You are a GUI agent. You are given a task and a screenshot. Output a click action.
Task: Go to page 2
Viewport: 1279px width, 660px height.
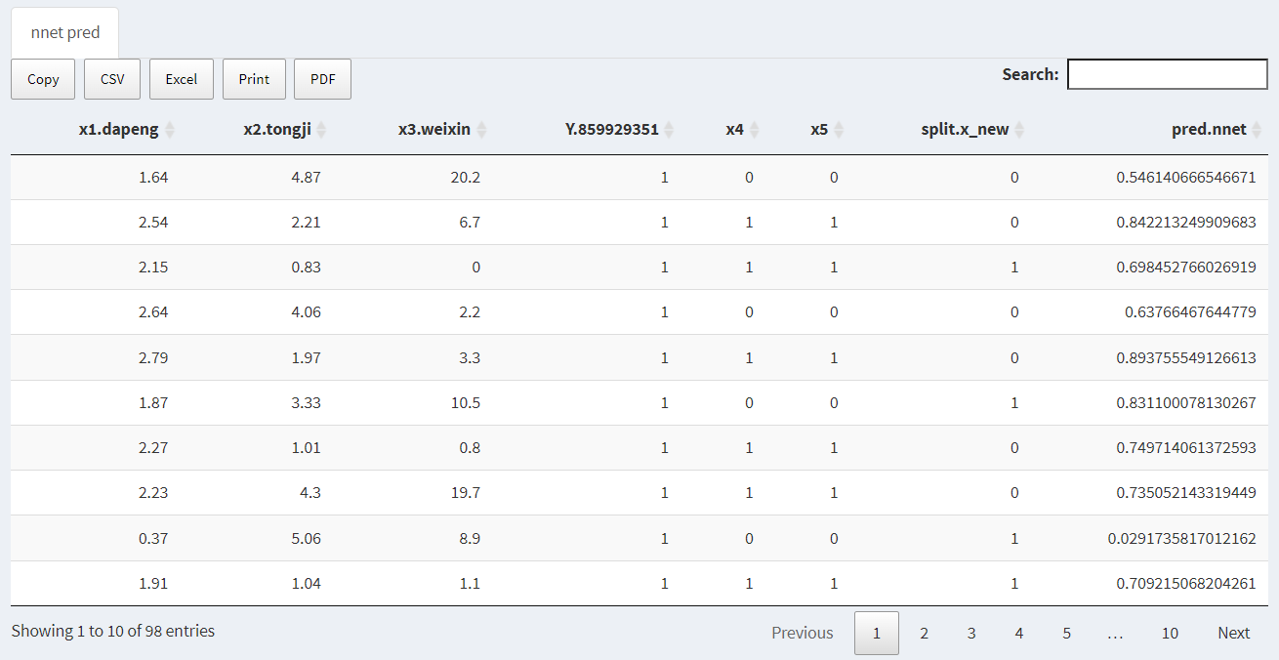(x=924, y=633)
